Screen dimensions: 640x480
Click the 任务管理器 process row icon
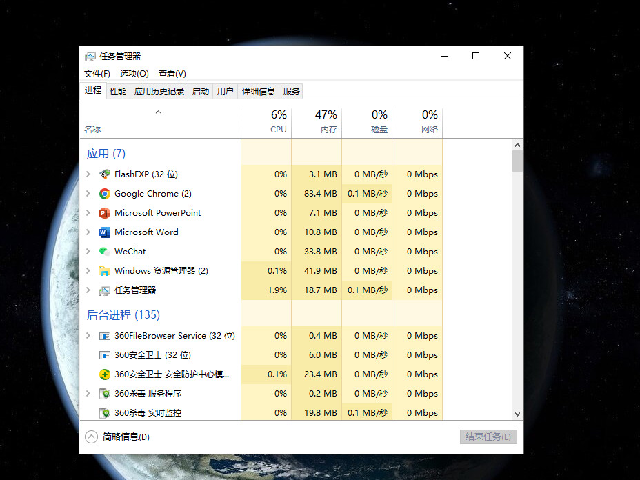[105, 290]
